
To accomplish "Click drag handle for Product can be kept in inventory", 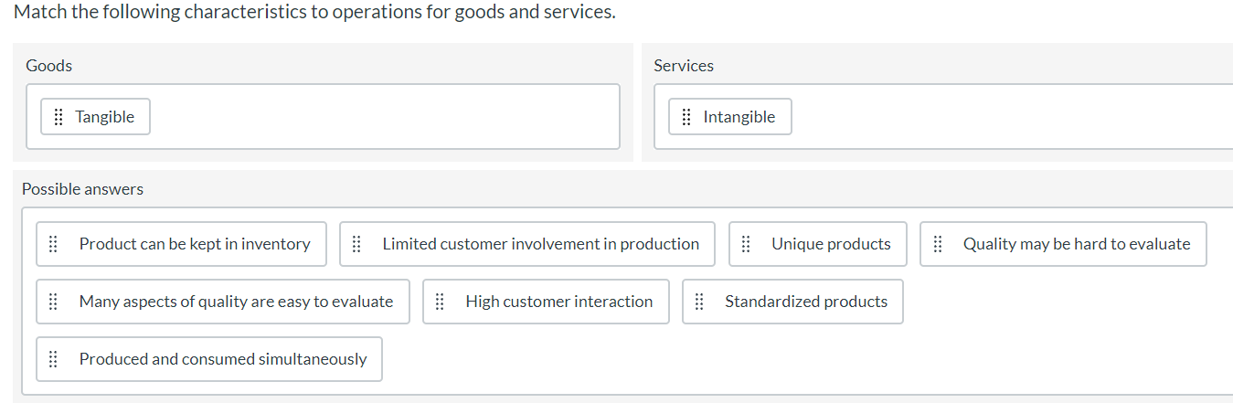I will [x=53, y=244].
